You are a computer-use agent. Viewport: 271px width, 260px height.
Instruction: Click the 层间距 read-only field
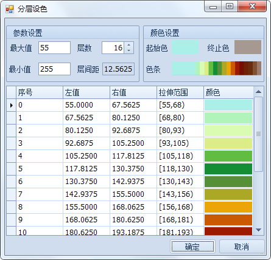[118, 69]
